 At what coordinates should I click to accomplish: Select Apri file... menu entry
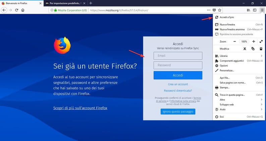(x=239, y=78)
